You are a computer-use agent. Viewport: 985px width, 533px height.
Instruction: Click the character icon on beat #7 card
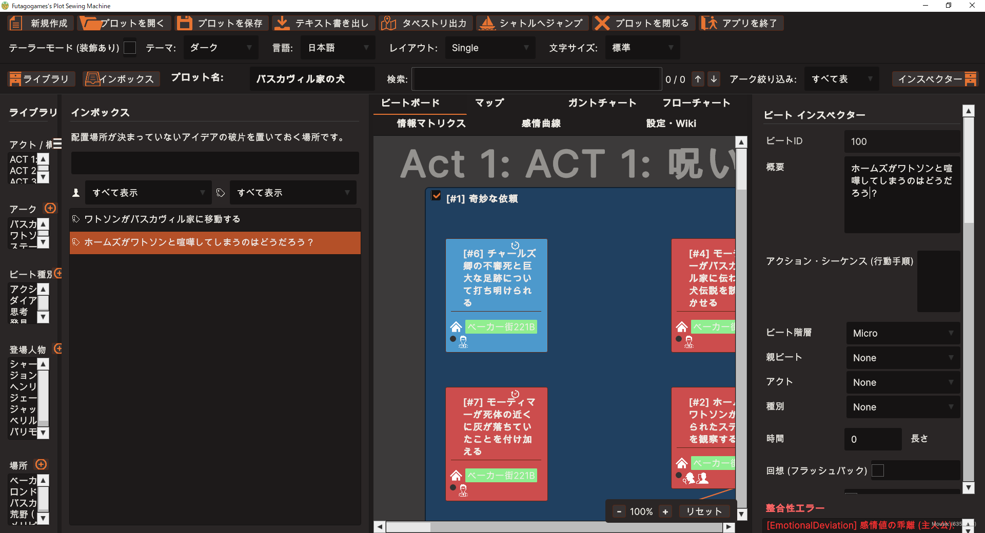click(x=463, y=490)
